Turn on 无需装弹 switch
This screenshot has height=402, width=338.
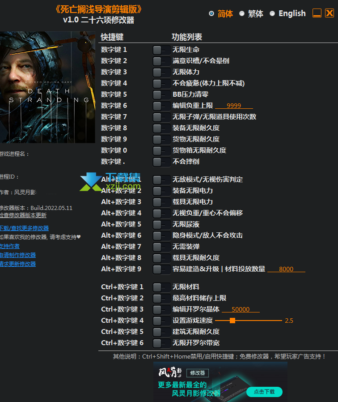tap(161, 247)
